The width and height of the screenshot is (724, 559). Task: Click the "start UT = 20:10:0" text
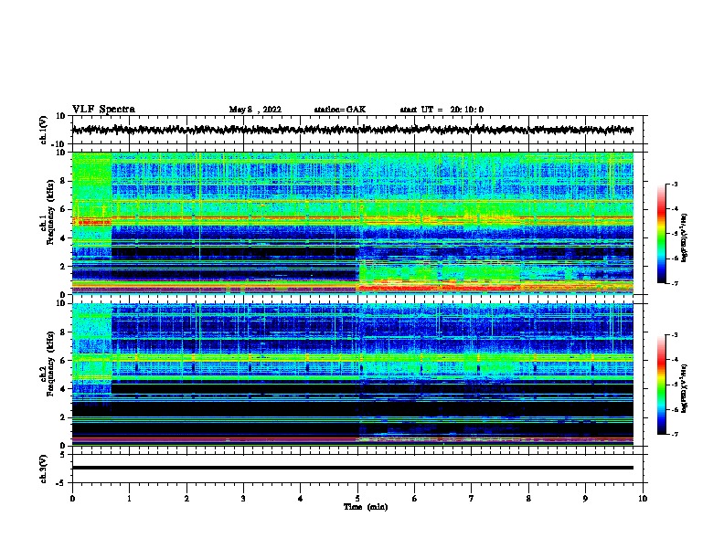tap(442, 110)
